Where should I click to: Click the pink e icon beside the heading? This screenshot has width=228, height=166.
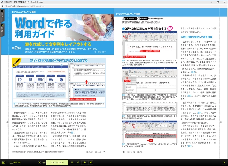[170, 28]
